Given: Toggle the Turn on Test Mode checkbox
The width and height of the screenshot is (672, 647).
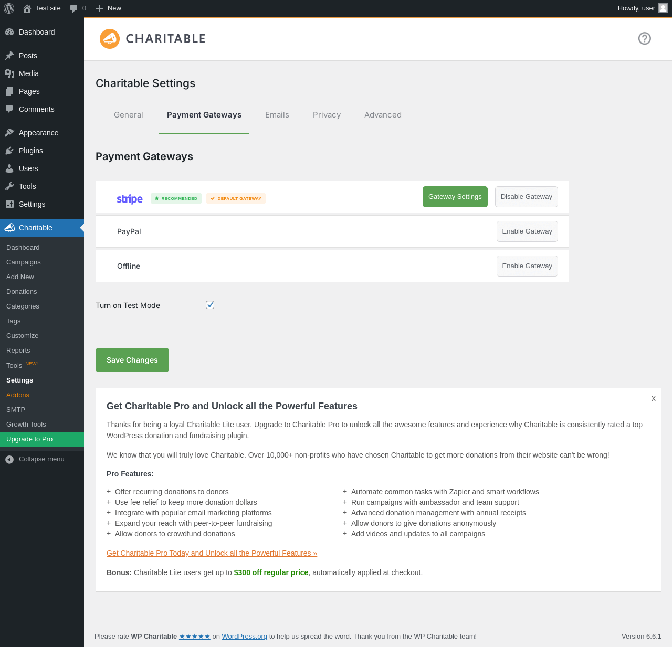Looking at the screenshot, I should 210,305.
